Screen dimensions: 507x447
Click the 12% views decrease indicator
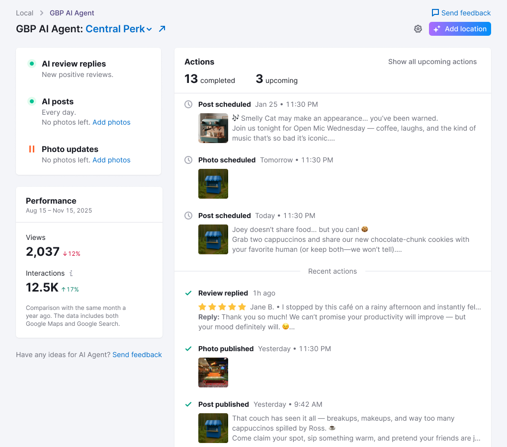point(72,253)
